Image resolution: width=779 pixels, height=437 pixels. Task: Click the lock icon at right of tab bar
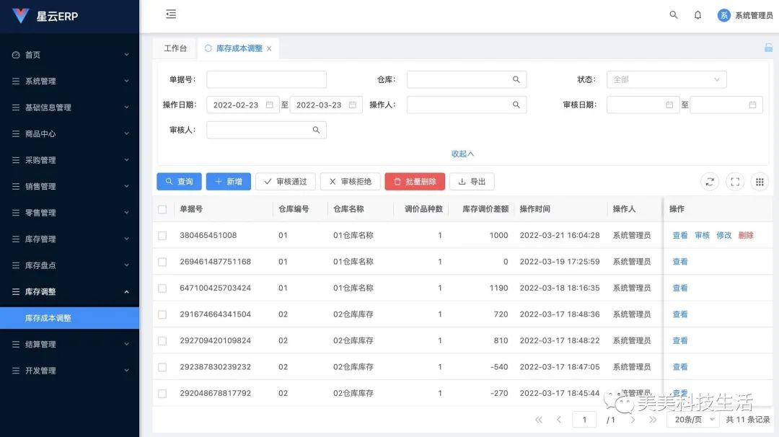click(x=768, y=48)
